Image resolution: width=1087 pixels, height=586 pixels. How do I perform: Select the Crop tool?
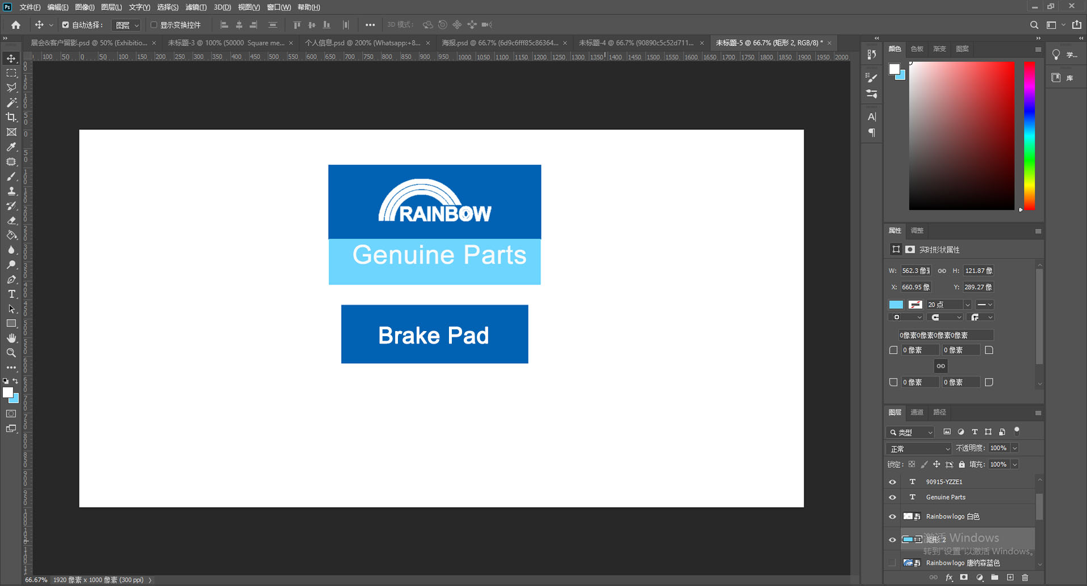point(11,118)
